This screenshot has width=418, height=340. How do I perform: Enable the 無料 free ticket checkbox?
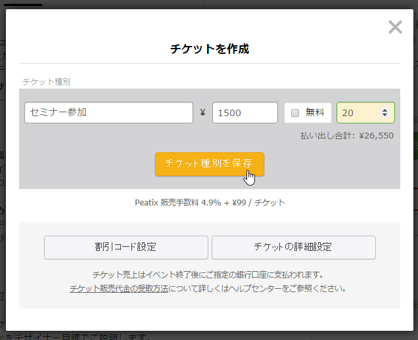[295, 113]
